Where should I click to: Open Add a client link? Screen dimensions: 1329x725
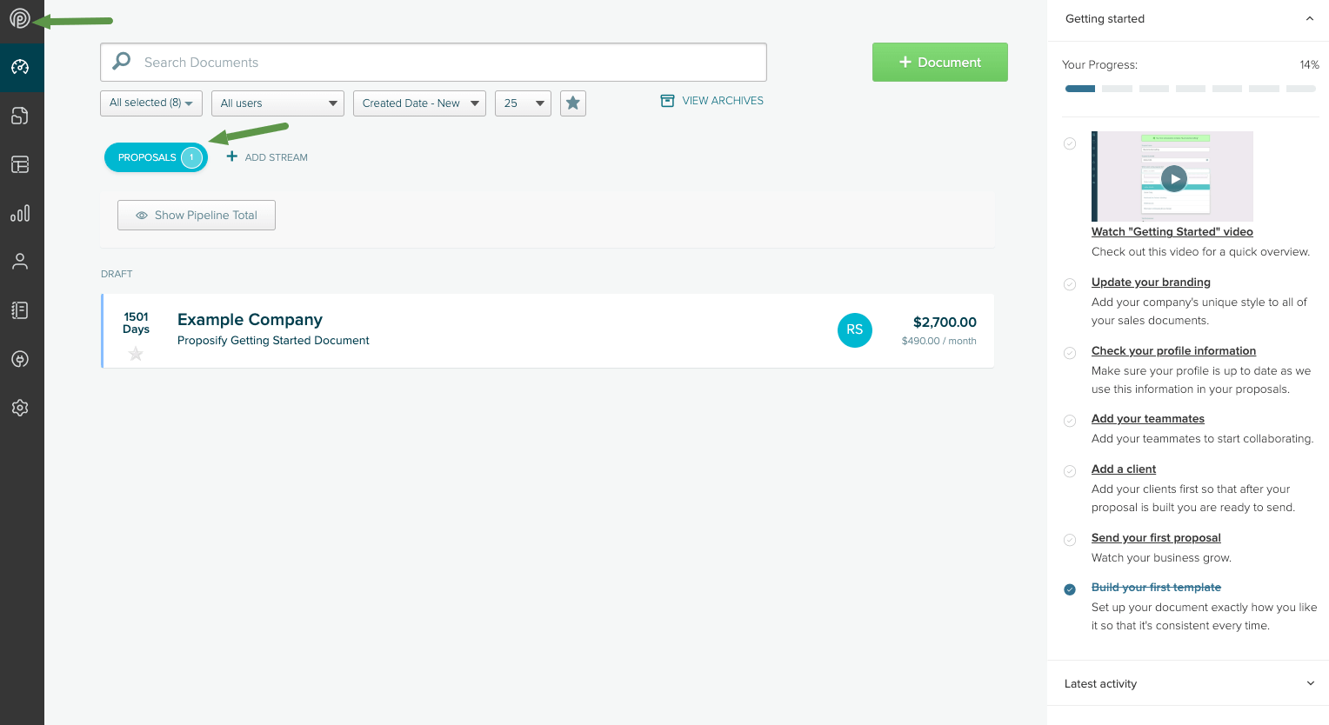coord(1124,469)
